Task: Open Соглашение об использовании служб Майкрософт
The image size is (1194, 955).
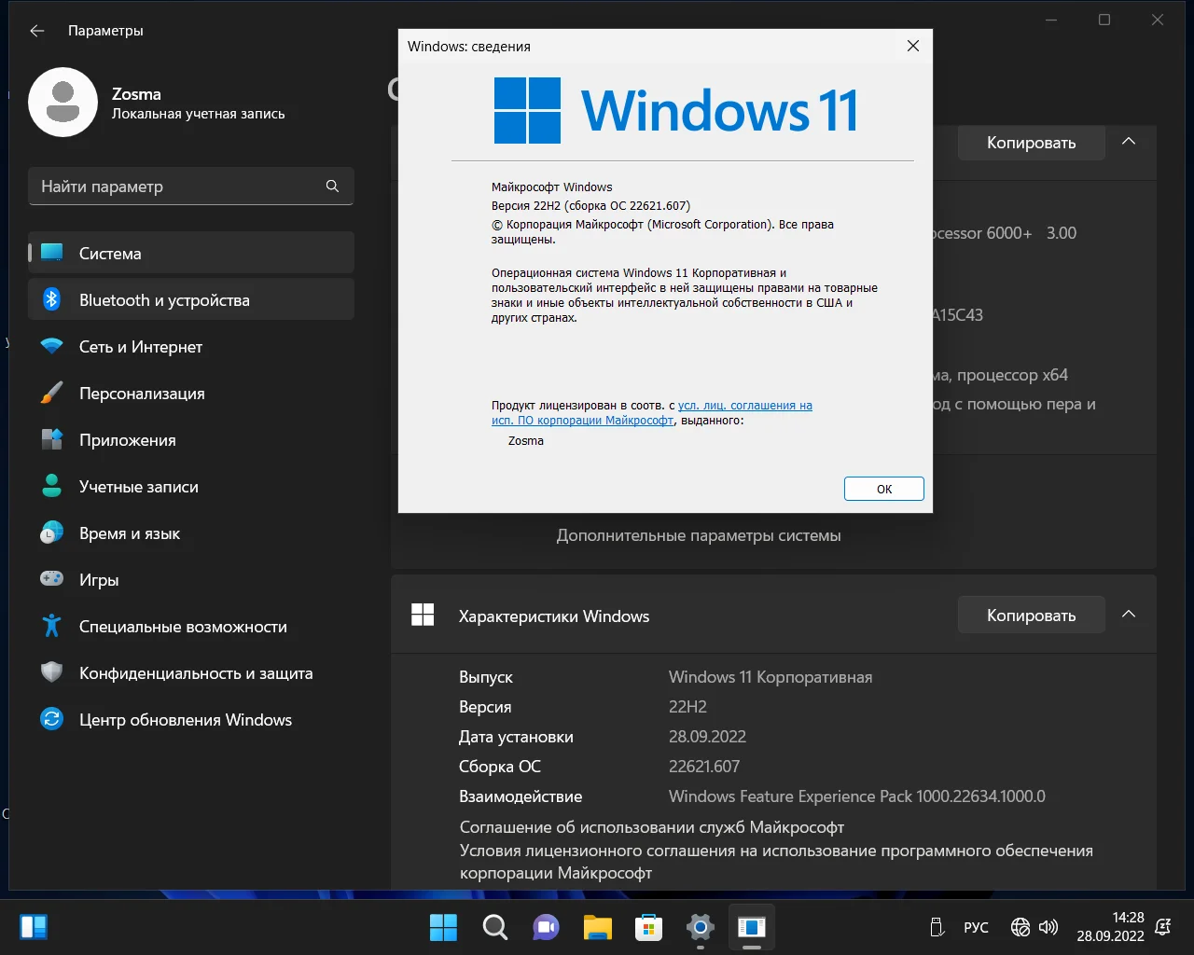Action: (652, 827)
